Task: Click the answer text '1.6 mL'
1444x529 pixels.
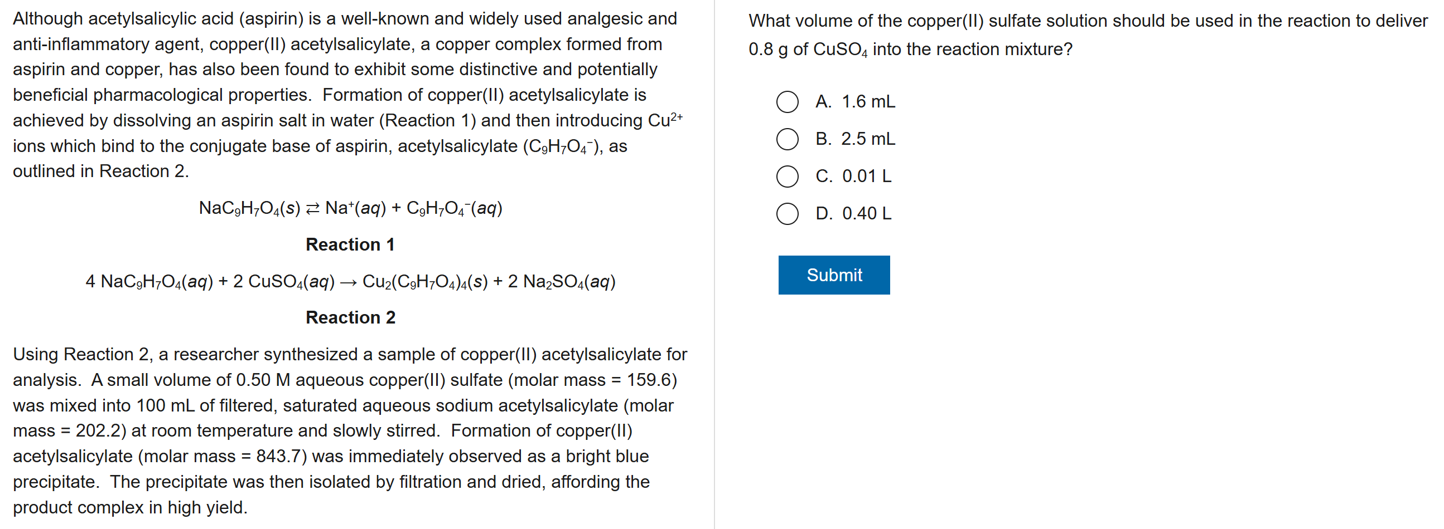Action: point(868,102)
